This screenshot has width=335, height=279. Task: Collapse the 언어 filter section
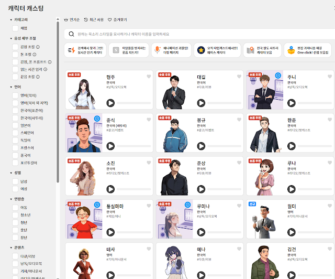pos(11,87)
